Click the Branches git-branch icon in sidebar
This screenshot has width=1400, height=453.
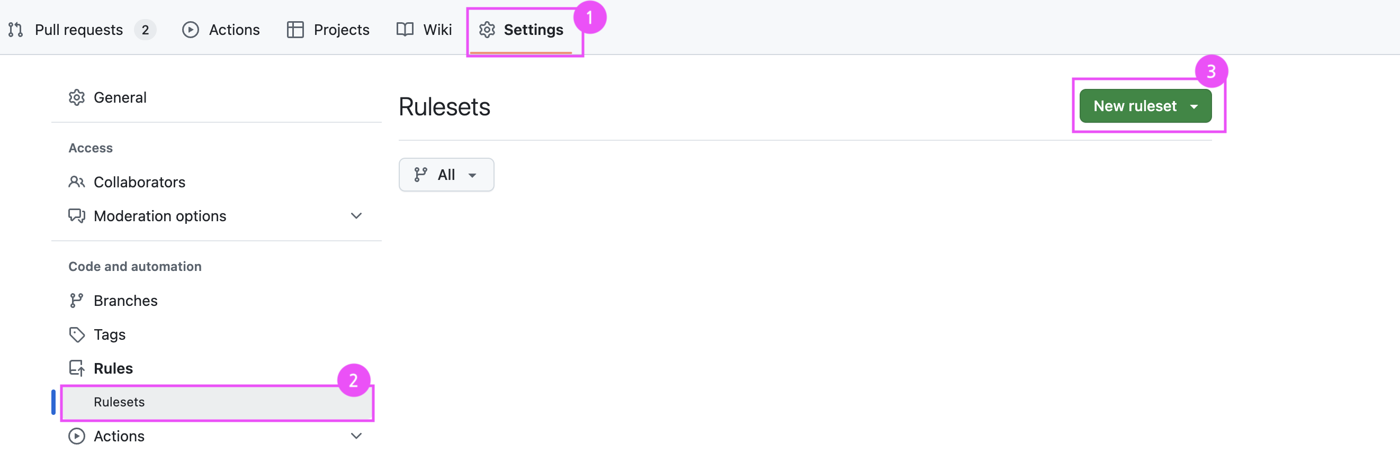(77, 301)
